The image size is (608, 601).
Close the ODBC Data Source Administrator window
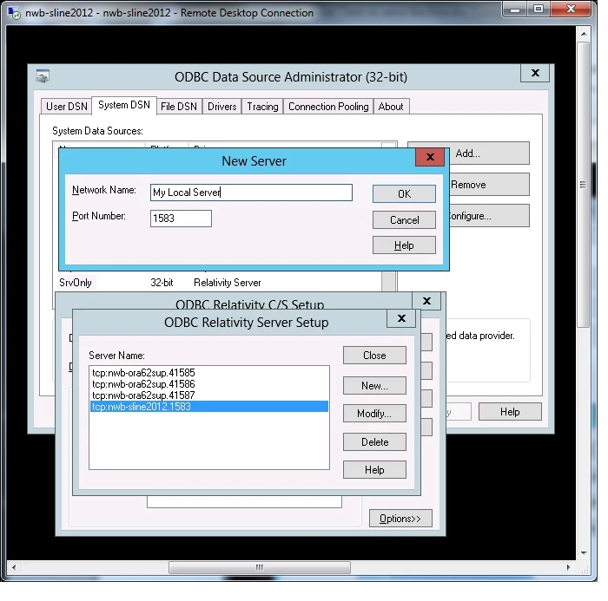535,73
